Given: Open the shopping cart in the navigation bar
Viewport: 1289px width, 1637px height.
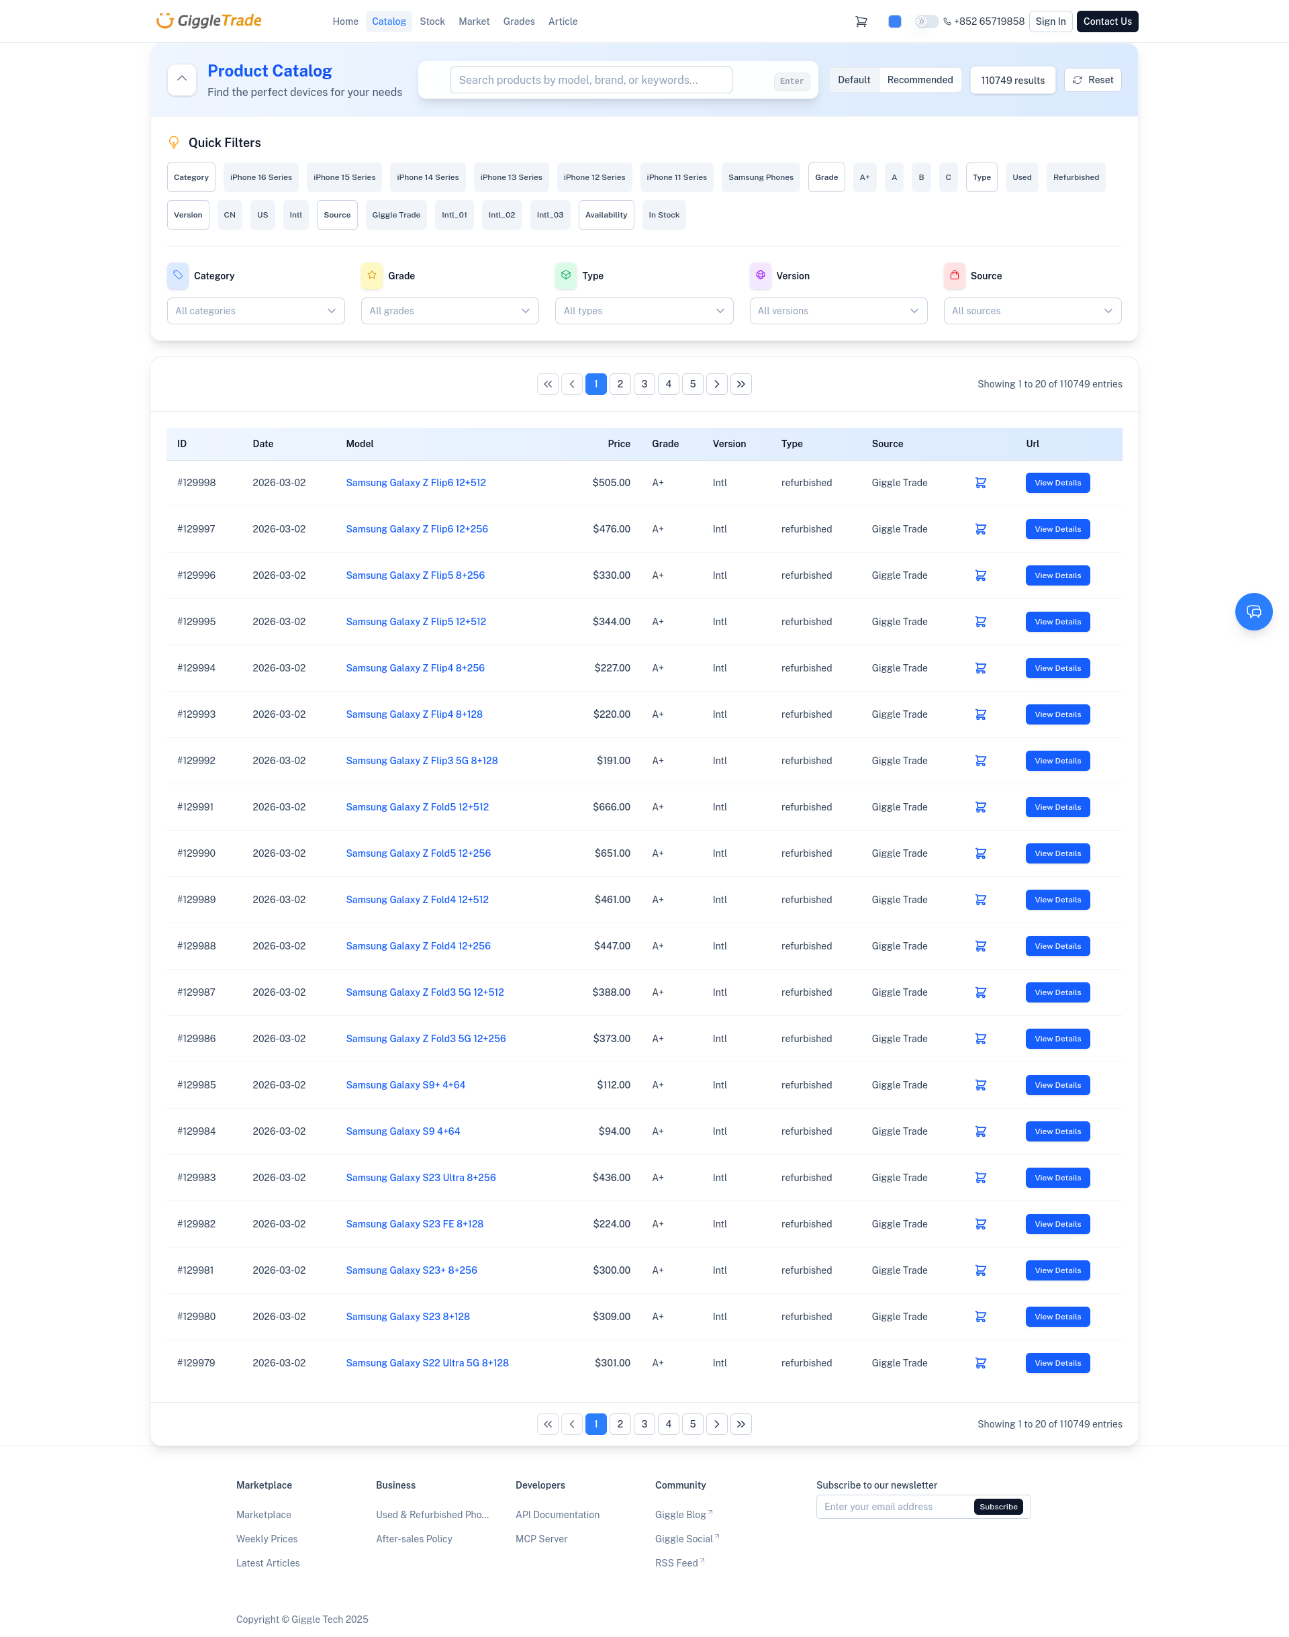Looking at the screenshot, I should coord(861,21).
